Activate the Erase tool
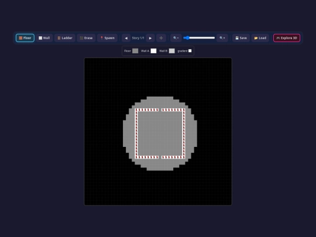 point(86,38)
